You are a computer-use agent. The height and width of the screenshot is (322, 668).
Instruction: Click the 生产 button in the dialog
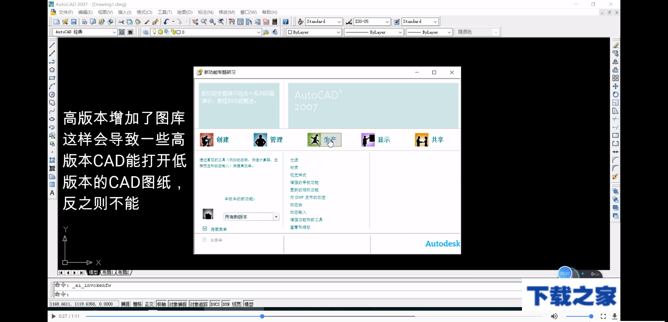coord(324,140)
